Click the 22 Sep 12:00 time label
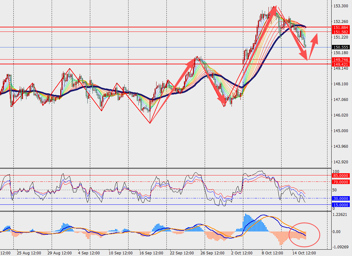The height and width of the screenshot is (256, 352). [182, 253]
